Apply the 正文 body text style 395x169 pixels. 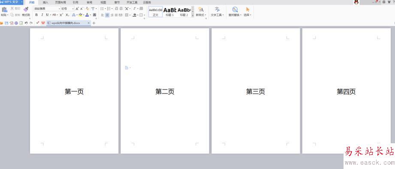tap(155, 12)
